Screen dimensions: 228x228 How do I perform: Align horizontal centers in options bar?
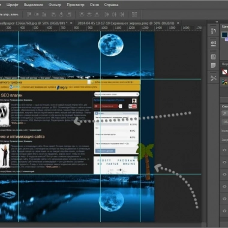(x=61, y=14)
